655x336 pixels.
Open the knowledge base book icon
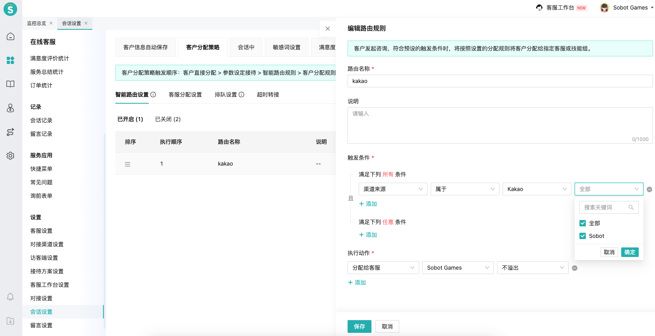point(11,84)
